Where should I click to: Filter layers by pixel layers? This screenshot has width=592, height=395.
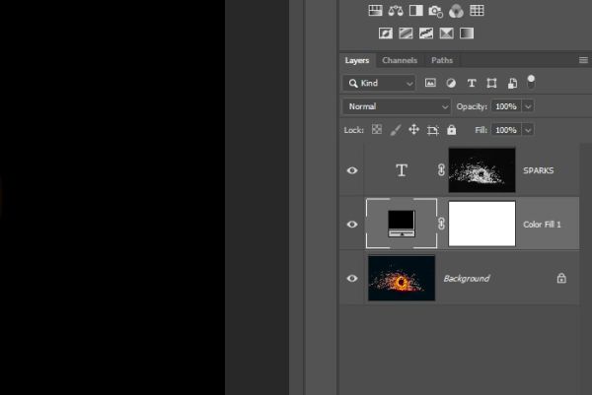pos(430,83)
